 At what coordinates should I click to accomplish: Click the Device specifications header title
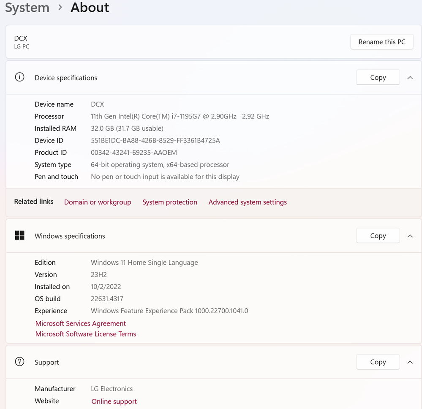65,78
